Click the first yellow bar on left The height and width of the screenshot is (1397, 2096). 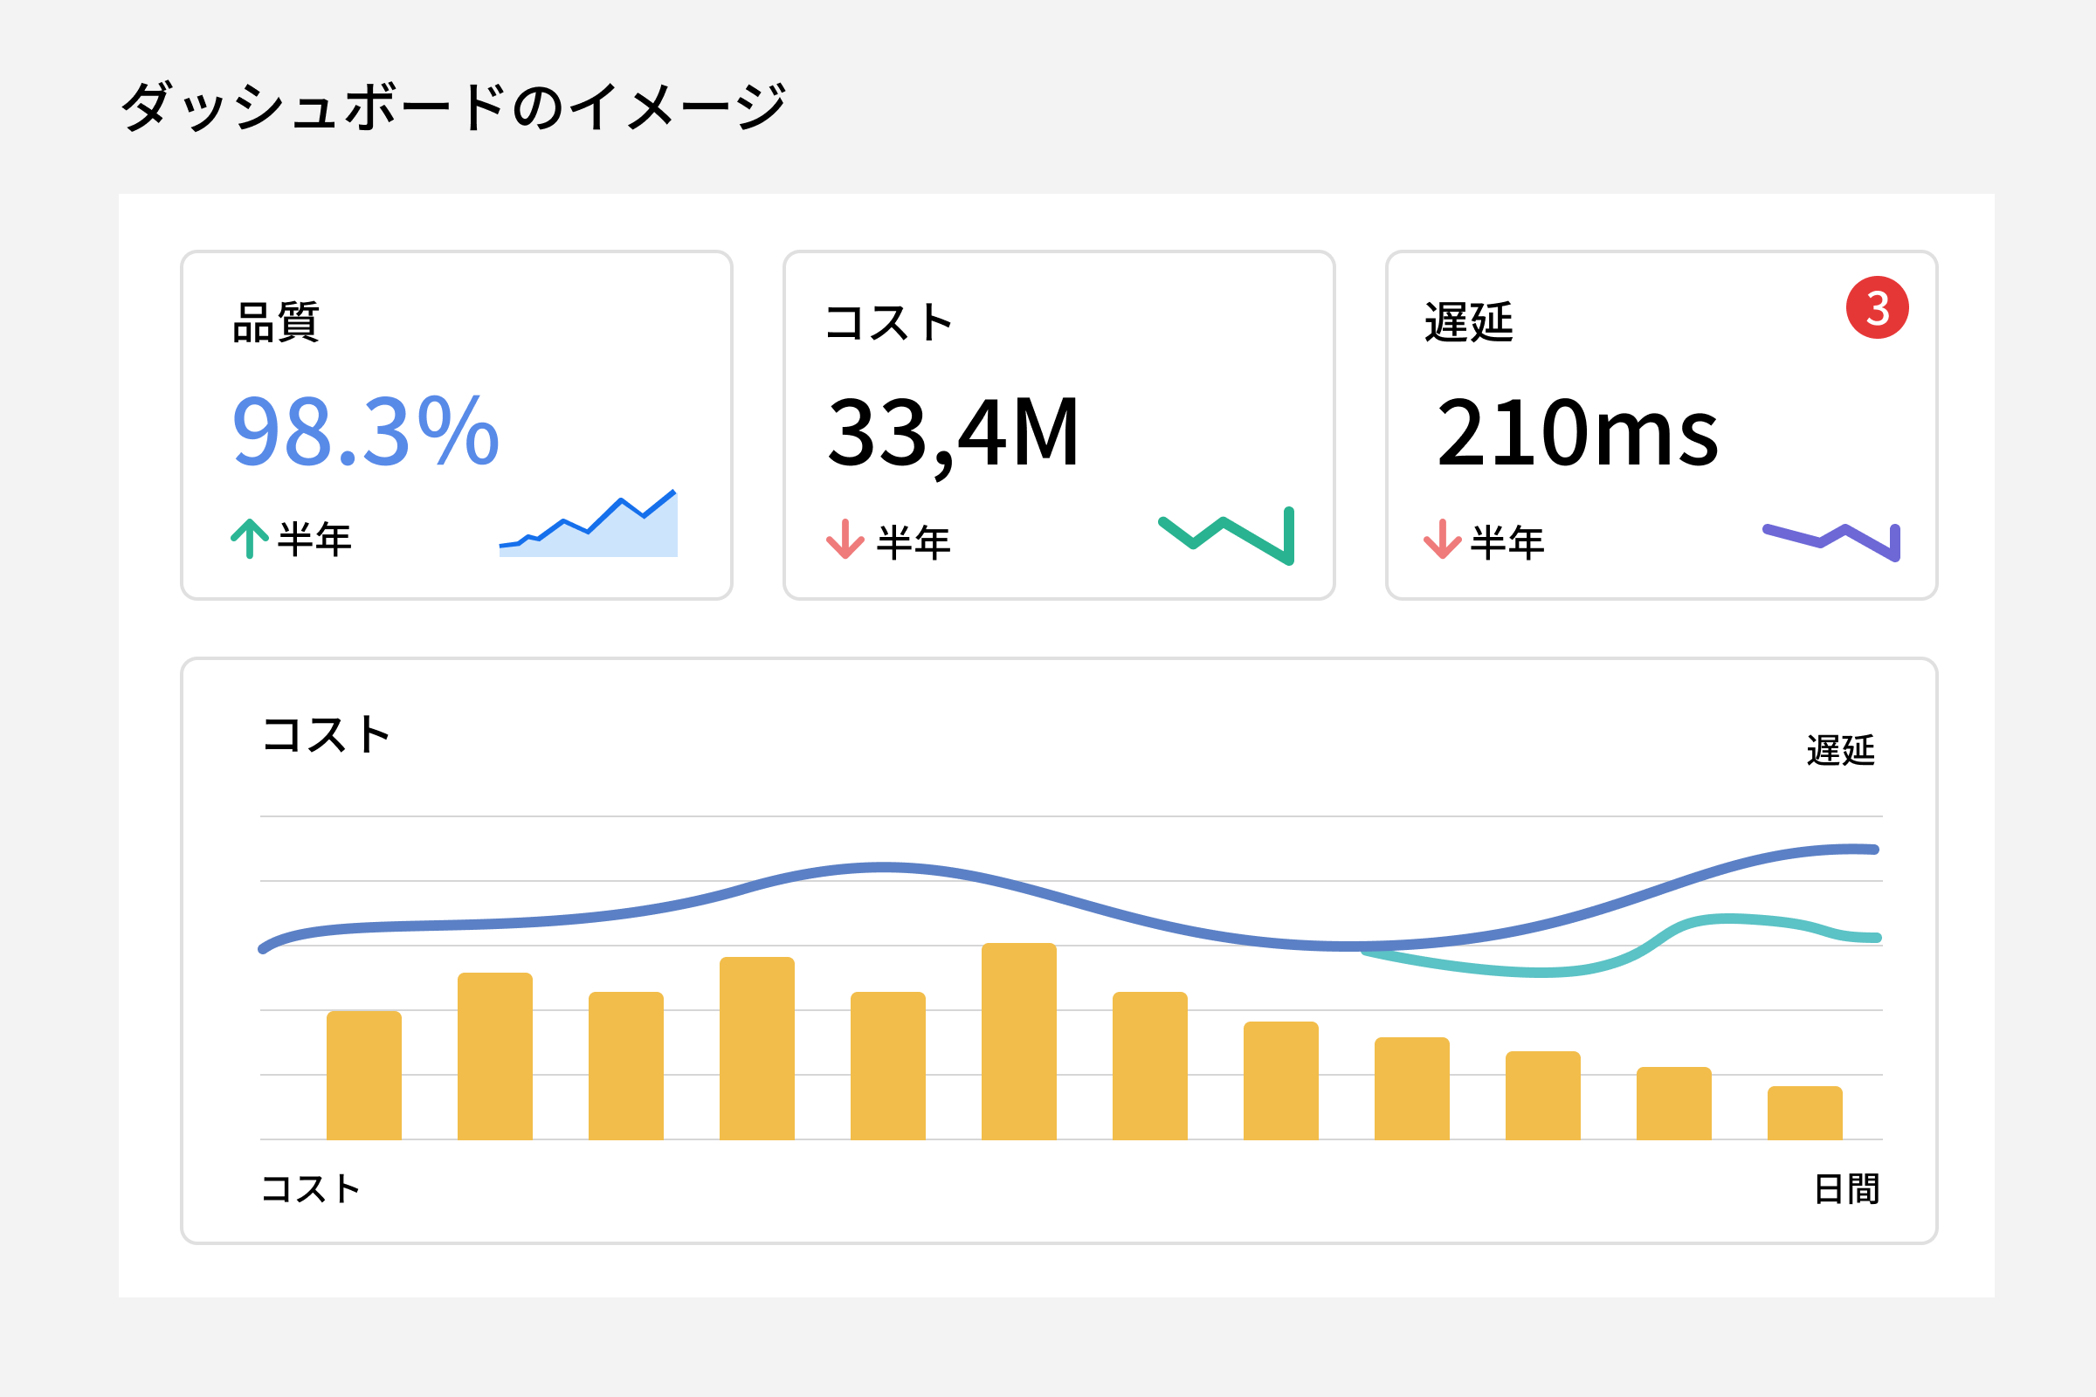pyautogui.click(x=363, y=1076)
